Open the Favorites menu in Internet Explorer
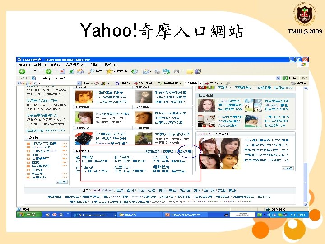 point(75,65)
